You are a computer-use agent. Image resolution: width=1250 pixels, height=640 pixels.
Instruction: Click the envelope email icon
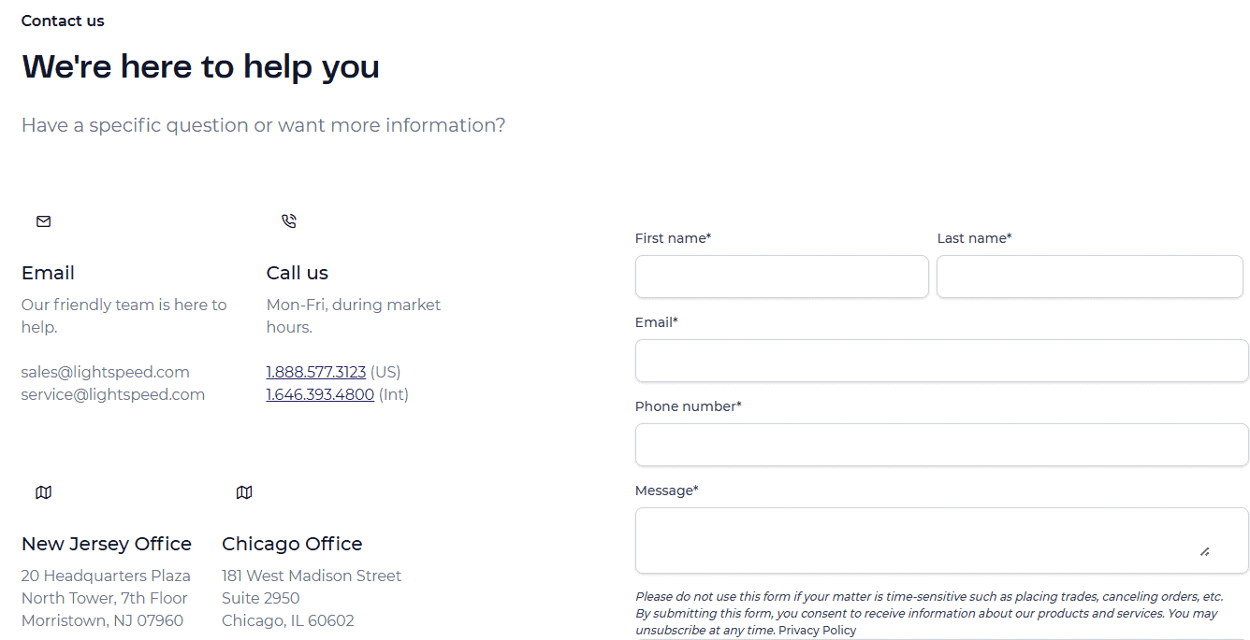pyautogui.click(x=43, y=221)
